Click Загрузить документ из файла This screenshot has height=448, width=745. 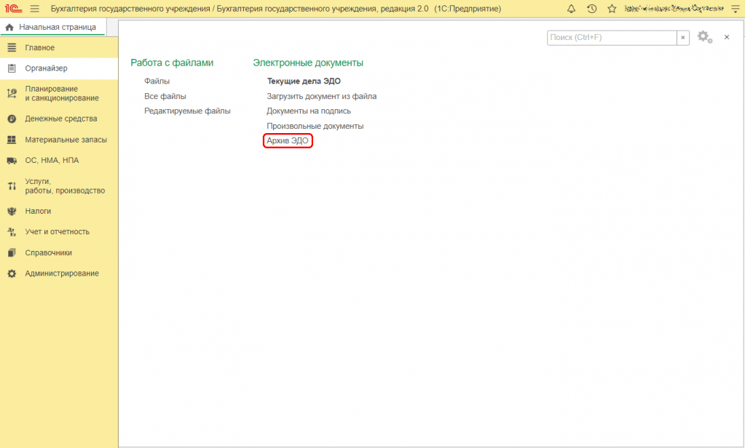pos(321,96)
